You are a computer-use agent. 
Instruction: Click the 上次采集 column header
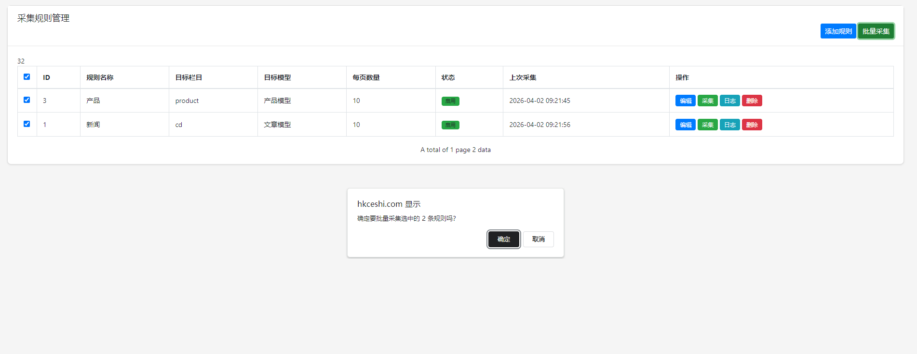[523, 77]
